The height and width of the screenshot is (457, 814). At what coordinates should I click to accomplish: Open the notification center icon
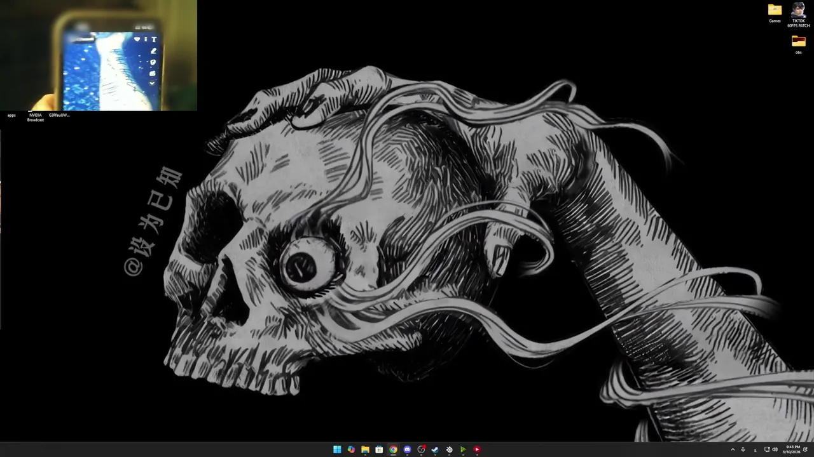coord(806,449)
